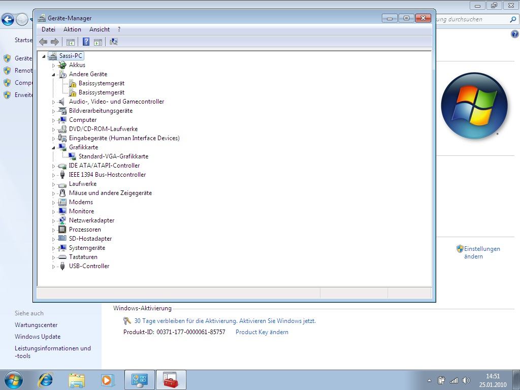The height and width of the screenshot is (390, 520).
Task: Scan for hardware changes toolbar icon
Action: click(114, 42)
